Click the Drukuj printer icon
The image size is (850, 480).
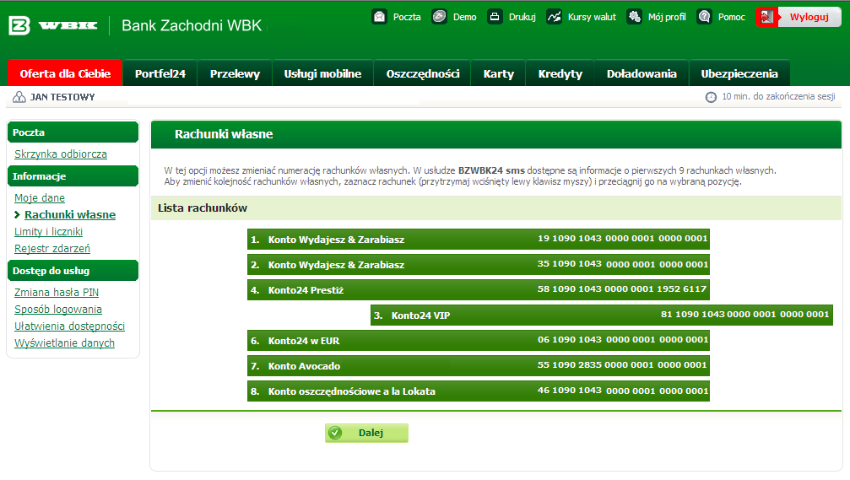495,17
